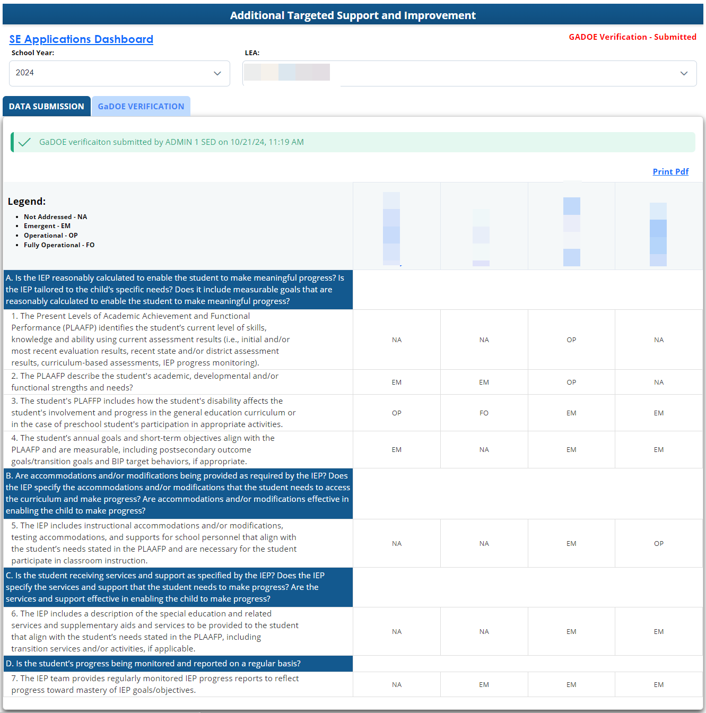The image size is (706, 713).
Task: Select section B header about accommodations
Action: pos(178,493)
